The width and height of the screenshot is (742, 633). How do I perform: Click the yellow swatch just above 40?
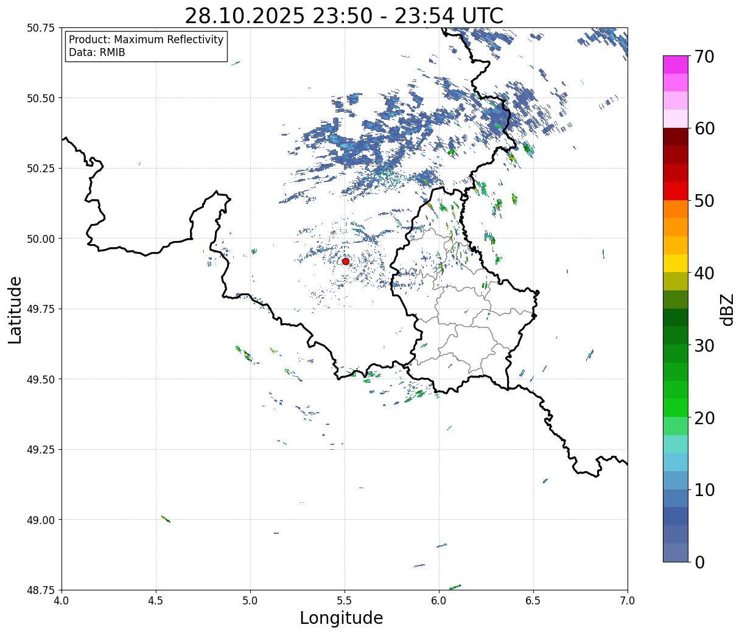tap(676, 264)
